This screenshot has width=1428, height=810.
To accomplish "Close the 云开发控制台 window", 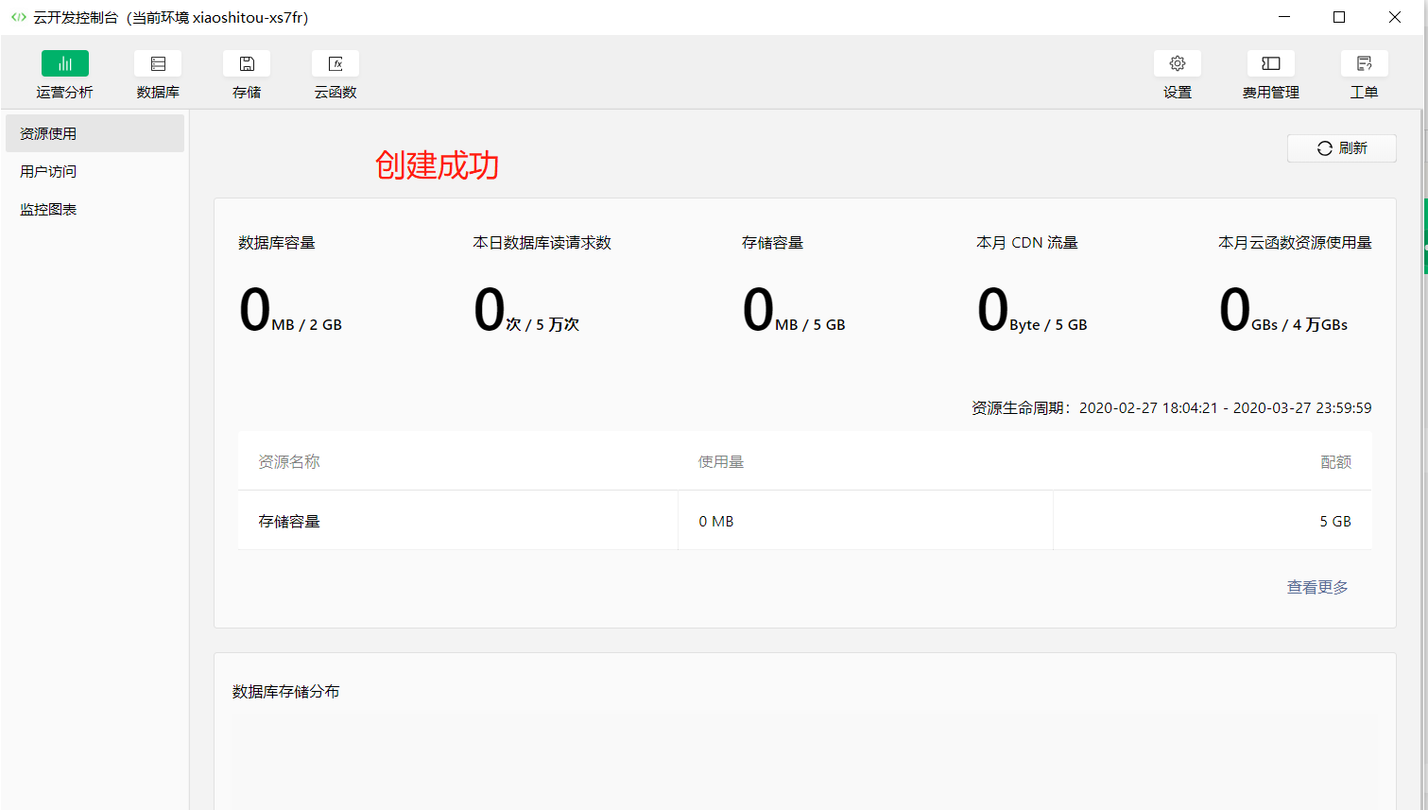I will [1395, 17].
